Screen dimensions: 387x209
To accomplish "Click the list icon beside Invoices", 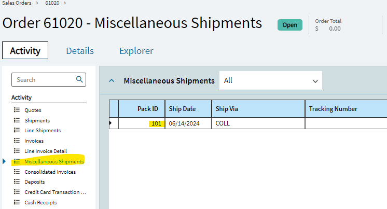I will pyautogui.click(x=17, y=141).
